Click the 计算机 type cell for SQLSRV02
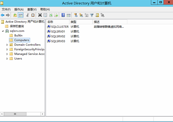This screenshot has height=122, width=173. coord(75,36)
